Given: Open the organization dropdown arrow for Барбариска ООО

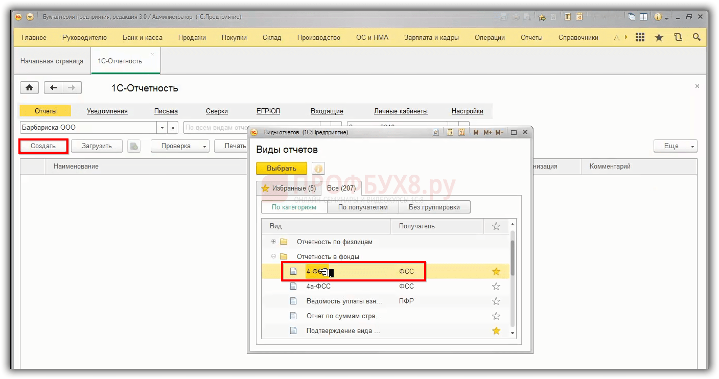Looking at the screenshot, I should coord(163,128).
